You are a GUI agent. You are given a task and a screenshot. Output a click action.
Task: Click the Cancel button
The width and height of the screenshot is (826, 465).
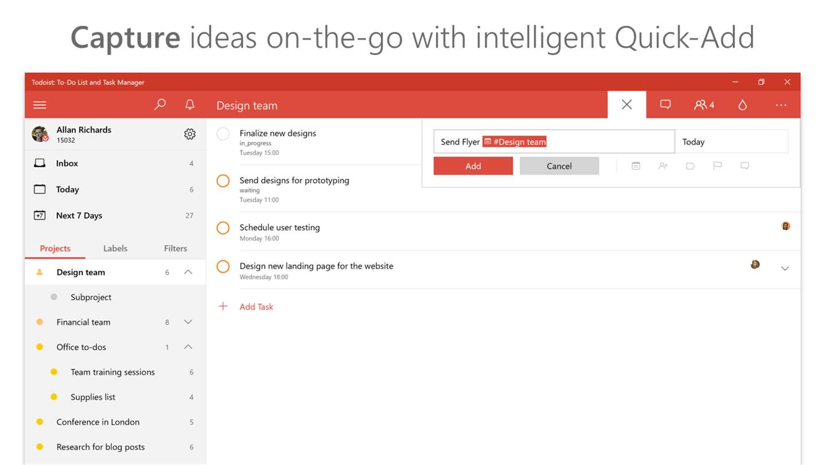click(559, 166)
